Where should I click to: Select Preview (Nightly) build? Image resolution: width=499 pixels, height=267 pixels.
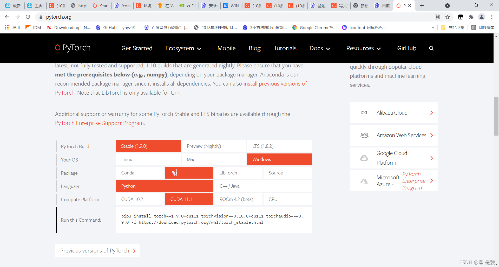[214, 146]
